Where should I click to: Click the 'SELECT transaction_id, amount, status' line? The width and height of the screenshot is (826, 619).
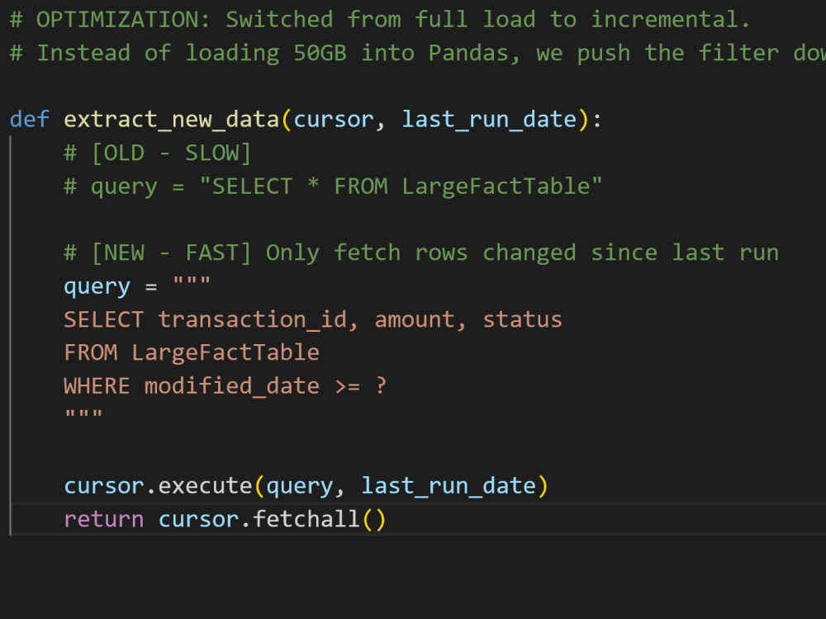pyautogui.click(x=313, y=320)
